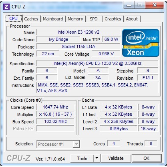Switch to the Caches tab
167x167 pixels.
click(x=31, y=19)
